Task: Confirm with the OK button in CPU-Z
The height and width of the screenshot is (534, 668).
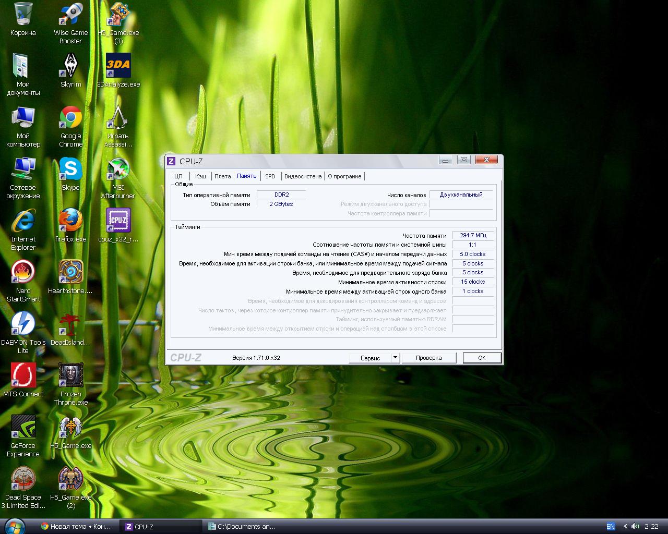Action: click(481, 358)
